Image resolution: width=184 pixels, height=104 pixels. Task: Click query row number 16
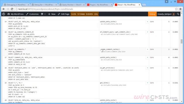click(x=5, y=49)
